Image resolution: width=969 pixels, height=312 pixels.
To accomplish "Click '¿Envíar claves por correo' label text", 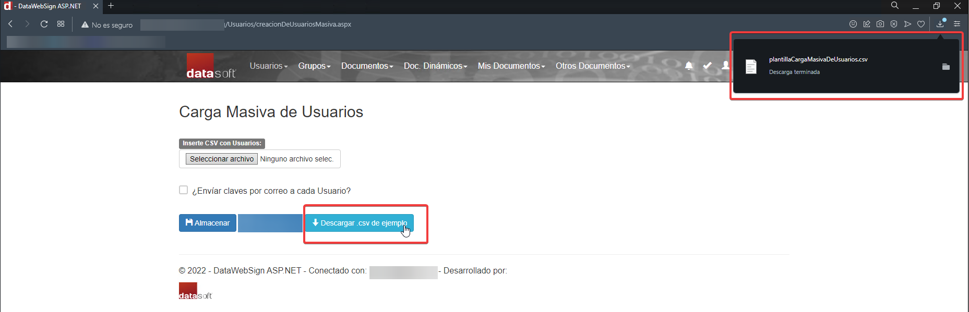I will [x=271, y=191].
